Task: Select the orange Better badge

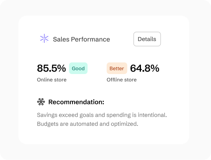Action: pos(117,68)
